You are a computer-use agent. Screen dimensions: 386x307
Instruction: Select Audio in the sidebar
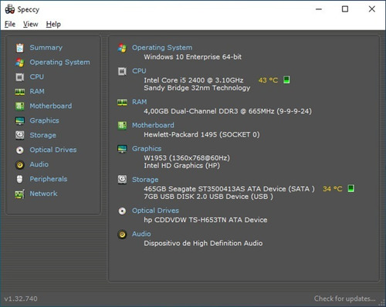click(x=39, y=164)
